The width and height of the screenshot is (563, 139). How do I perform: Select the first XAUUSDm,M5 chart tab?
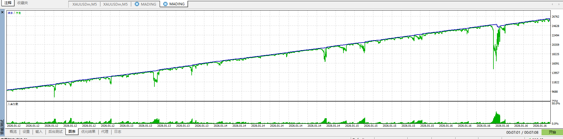pyautogui.click(x=85, y=4)
